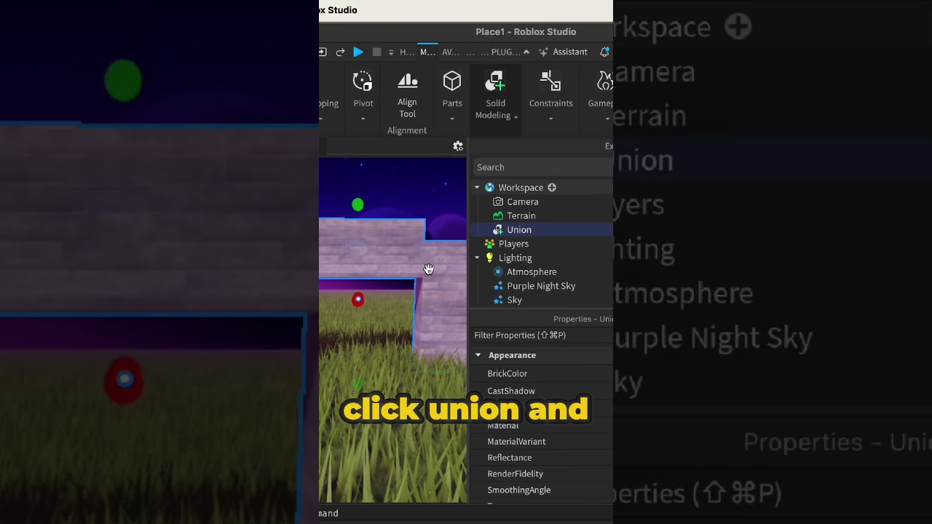Image resolution: width=932 pixels, height=524 pixels.
Task: Select Players in the Explorer
Action: tap(513, 244)
